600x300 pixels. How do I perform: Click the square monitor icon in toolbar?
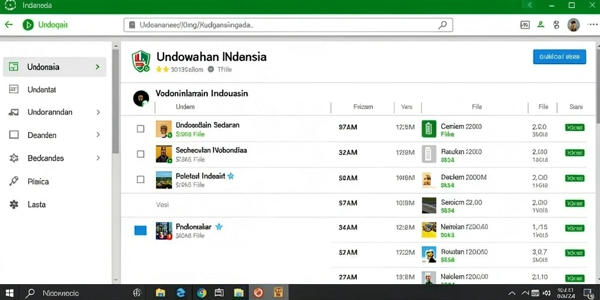(525, 25)
